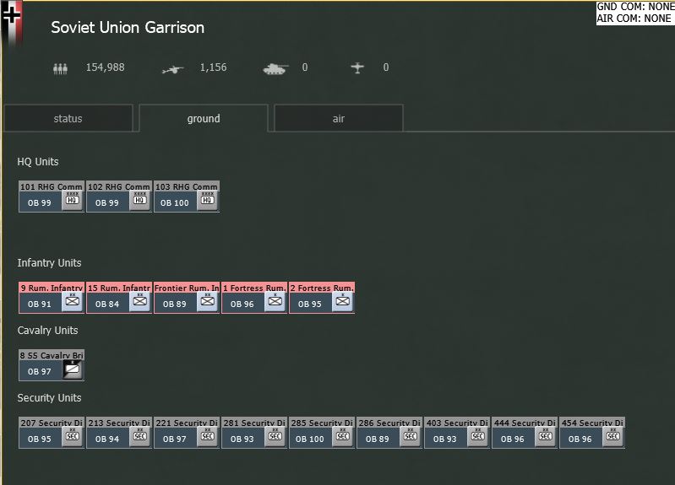Click the 2 Fortress Rum. unit icon
Image resolution: width=675 pixels, height=485 pixels.
tap(343, 301)
